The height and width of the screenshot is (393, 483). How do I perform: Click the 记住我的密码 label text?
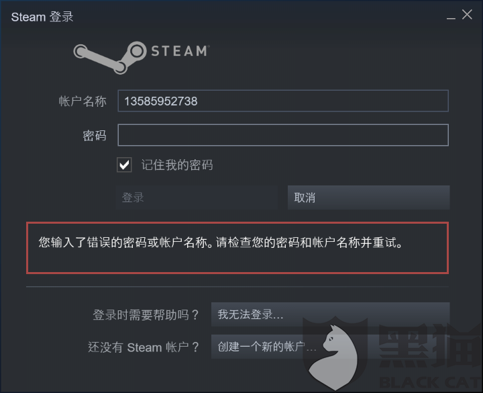[x=177, y=165]
